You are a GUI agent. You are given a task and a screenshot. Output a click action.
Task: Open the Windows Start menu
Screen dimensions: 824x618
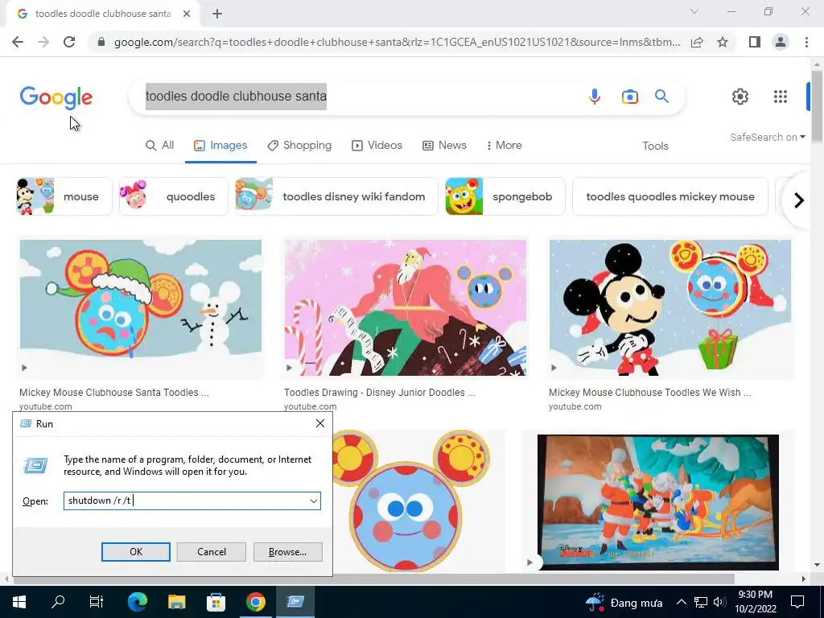point(19,602)
